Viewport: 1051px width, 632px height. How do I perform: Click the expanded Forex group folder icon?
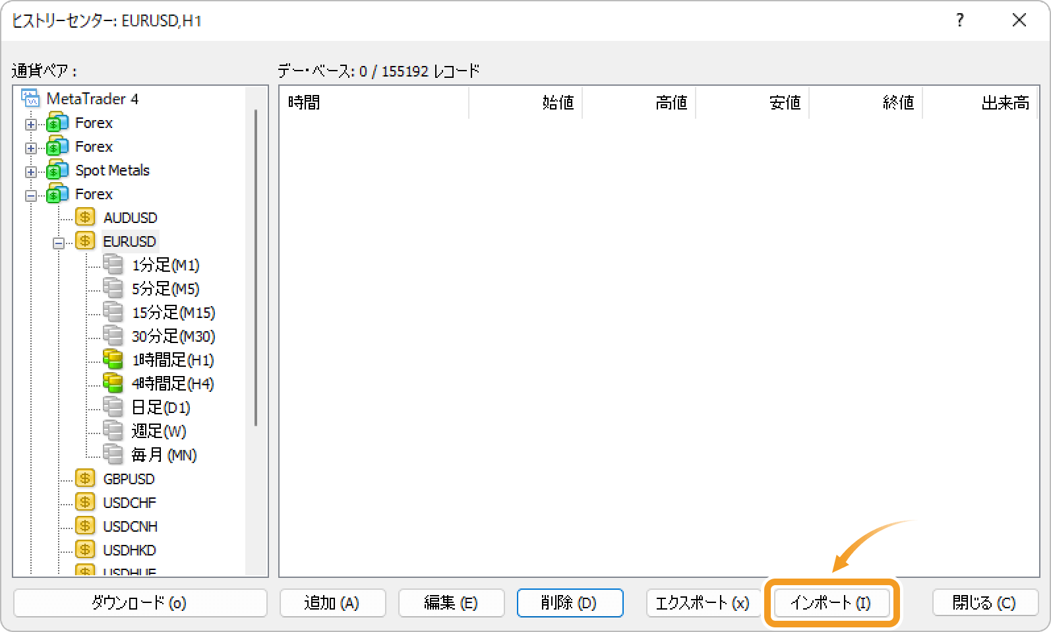(57, 194)
